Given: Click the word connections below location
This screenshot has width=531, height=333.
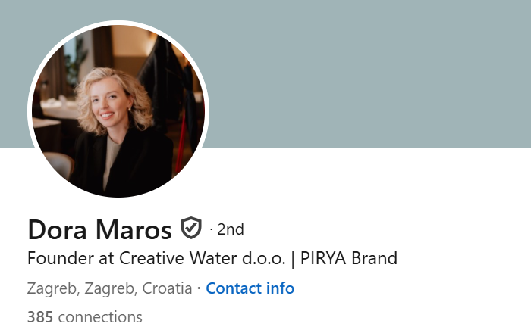Looking at the screenshot, I should [100, 316].
